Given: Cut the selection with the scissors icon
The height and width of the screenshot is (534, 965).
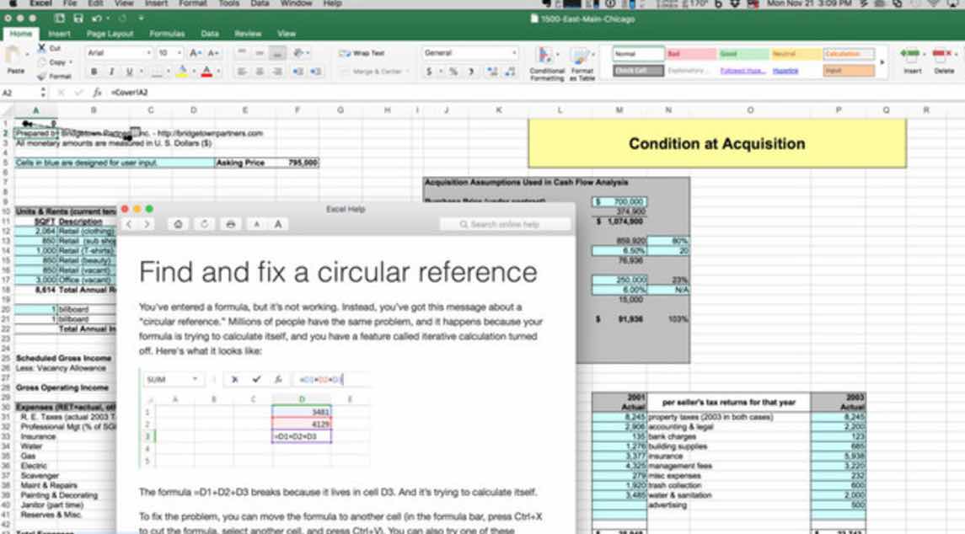Looking at the screenshot, I should (x=42, y=48).
